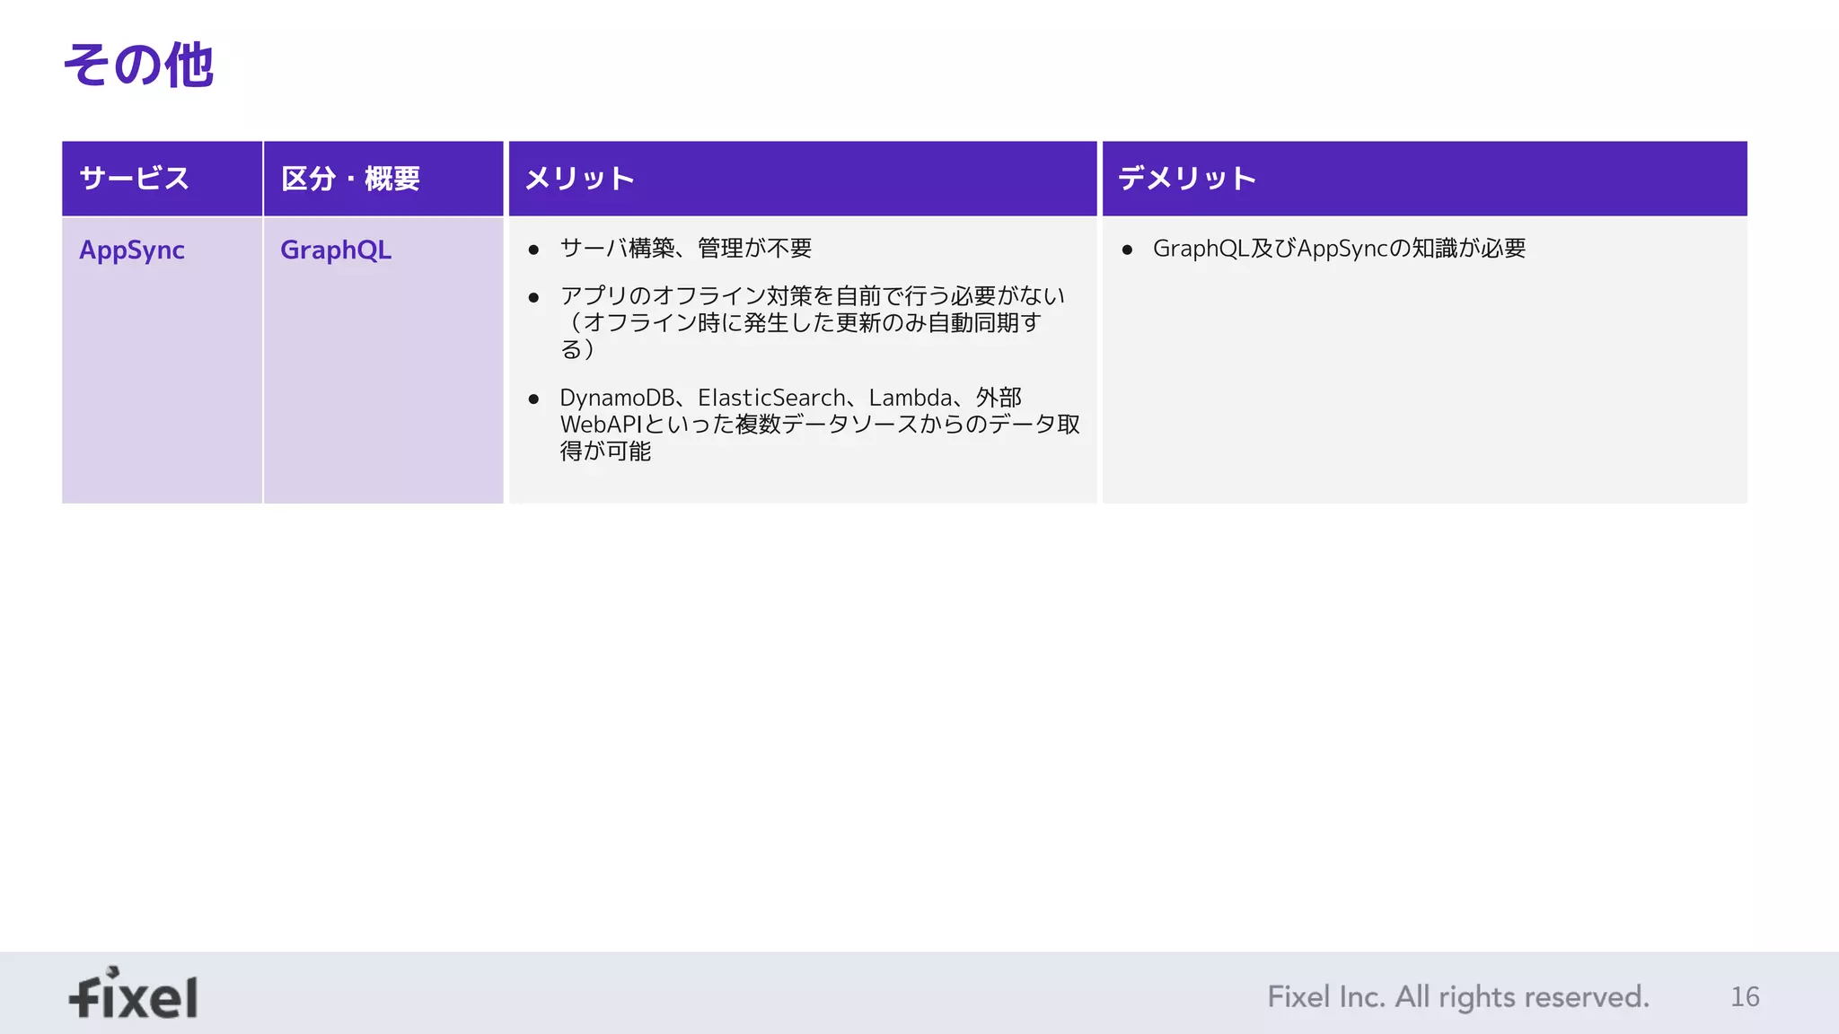Click the Fixel logo in footer
The image size is (1839, 1034).
134,995
